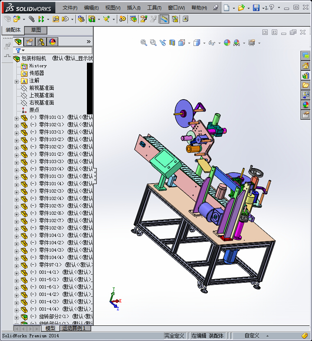Open the Display Style dropdown arrow
The image size is (312, 341).
204,43
